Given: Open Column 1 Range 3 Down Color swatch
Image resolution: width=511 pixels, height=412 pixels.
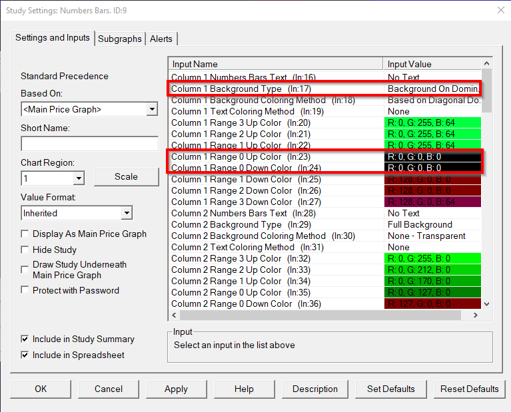Looking at the screenshot, I should tap(432, 202).
